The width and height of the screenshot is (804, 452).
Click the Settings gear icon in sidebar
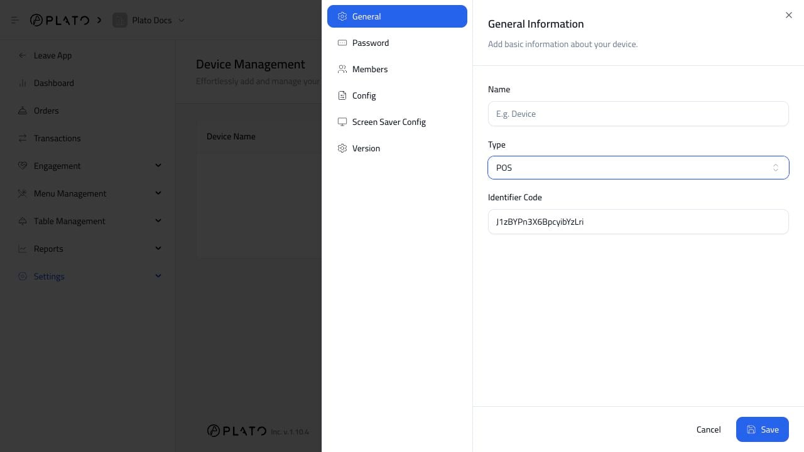point(23,276)
